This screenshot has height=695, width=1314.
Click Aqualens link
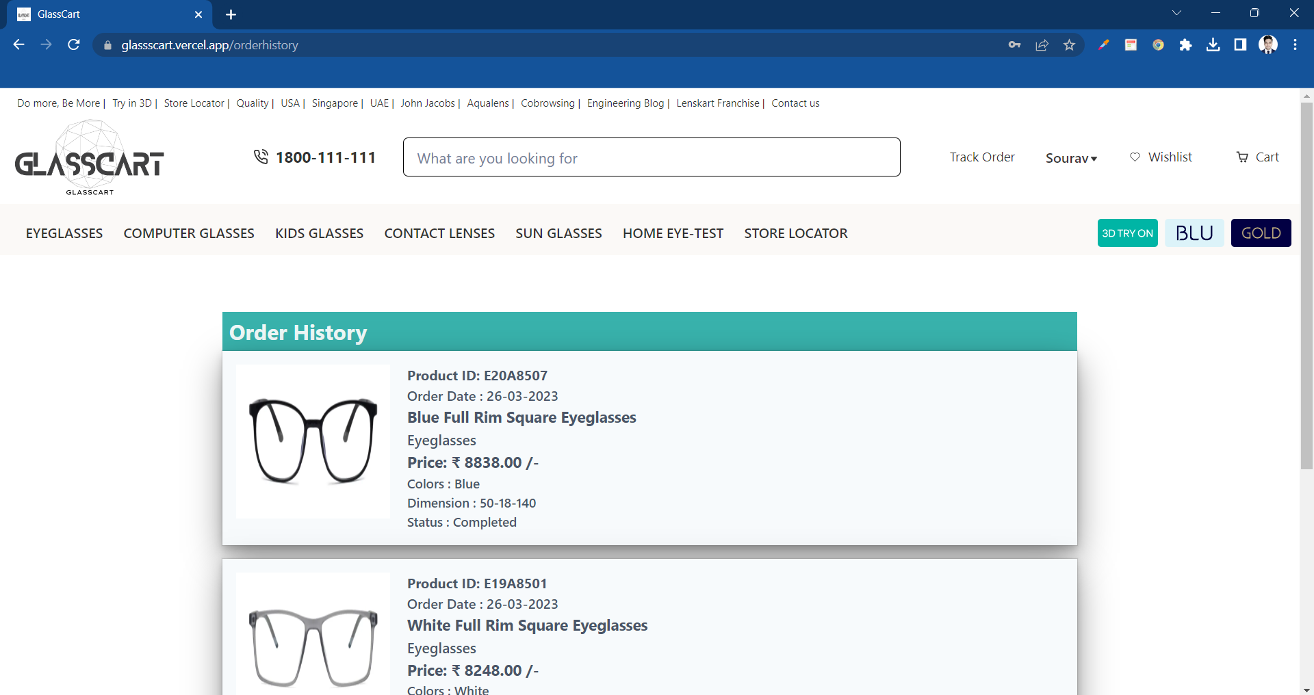pos(488,103)
